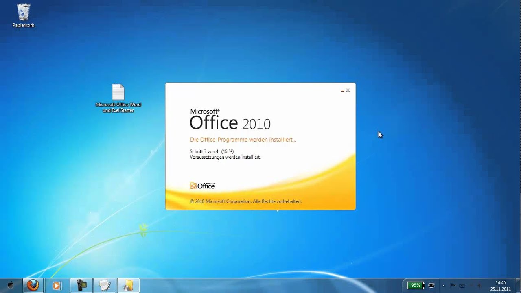Open the notepad with pen taskbar icon
Screen dimensions: 521x293
(105, 285)
